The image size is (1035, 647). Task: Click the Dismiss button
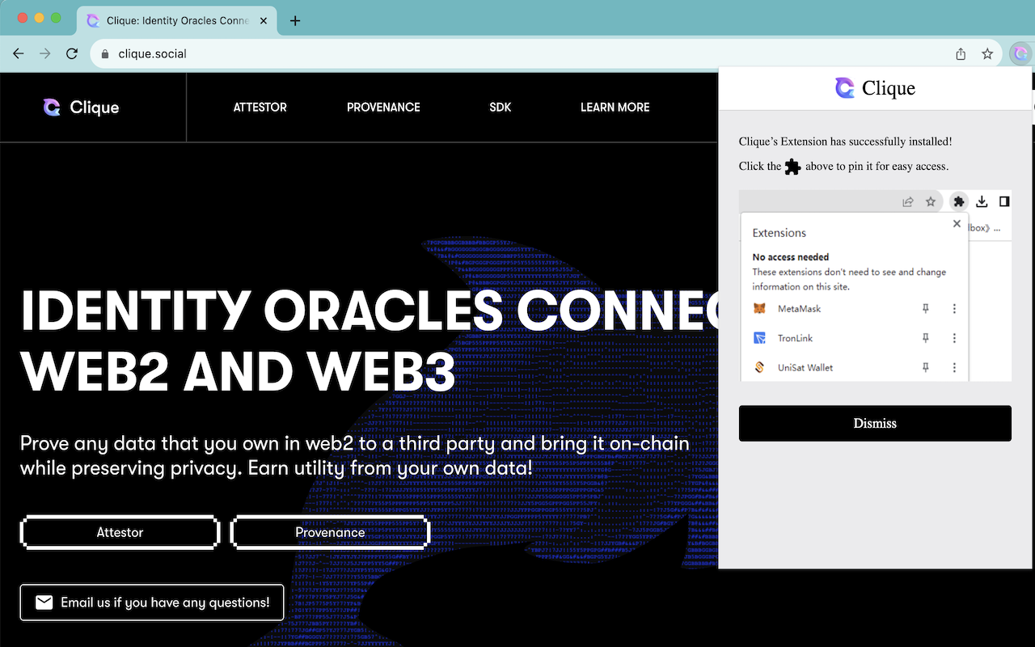pyautogui.click(x=874, y=423)
